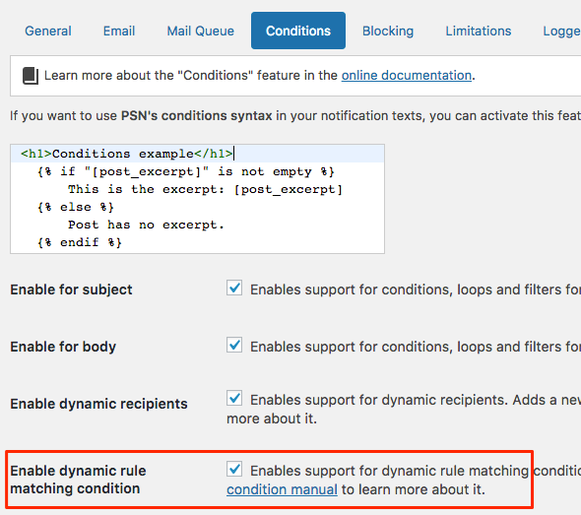Open the Mail Queue tab
Viewport: 581px width, 515px height.
click(201, 31)
